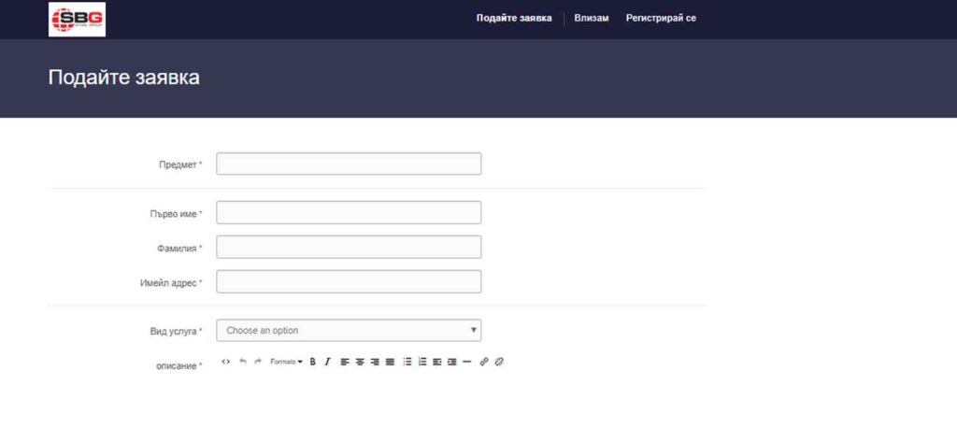Align text left
The height and width of the screenshot is (428, 957).
pyautogui.click(x=345, y=362)
